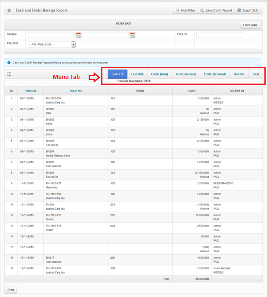Go to the Credit (Personal) tab
Viewport: 267px width, 297px height.
pyautogui.click(x=215, y=74)
